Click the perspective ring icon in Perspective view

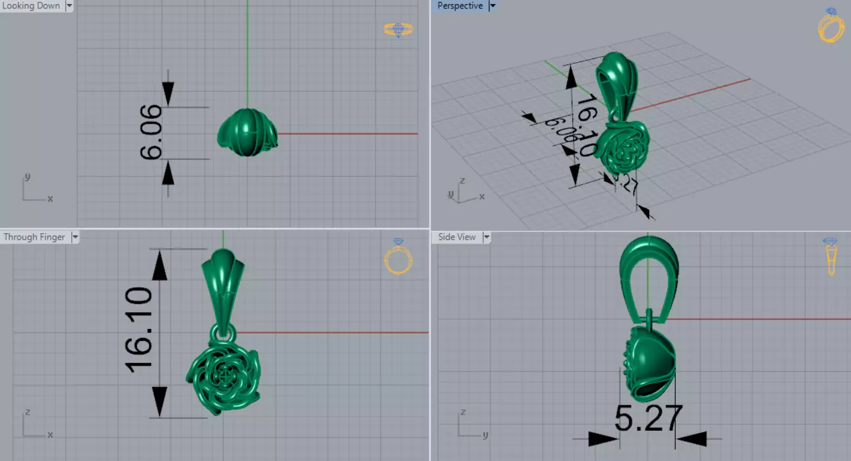pyautogui.click(x=831, y=25)
